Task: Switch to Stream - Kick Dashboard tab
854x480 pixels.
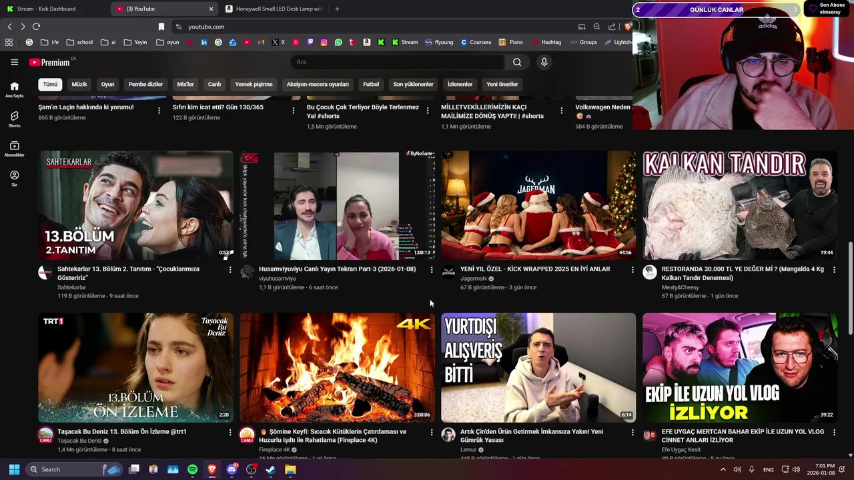Action: (x=53, y=9)
